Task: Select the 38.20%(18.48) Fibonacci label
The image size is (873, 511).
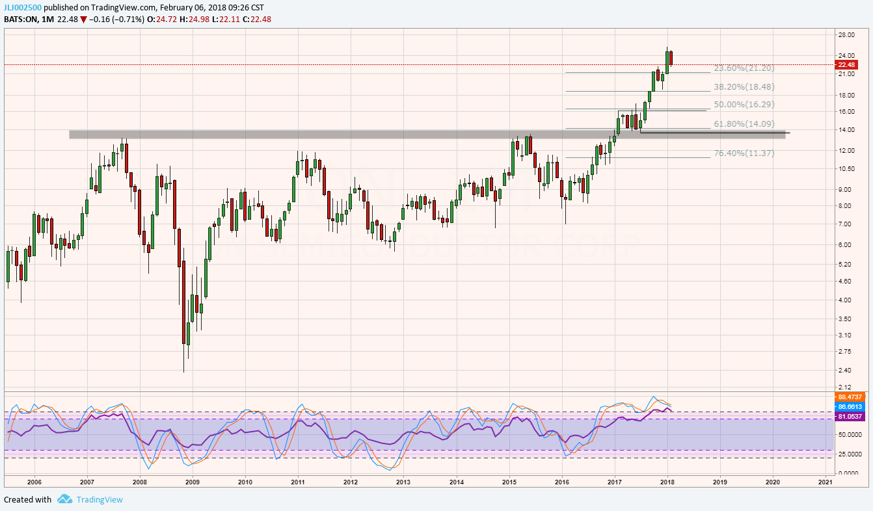Action: [x=744, y=86]
